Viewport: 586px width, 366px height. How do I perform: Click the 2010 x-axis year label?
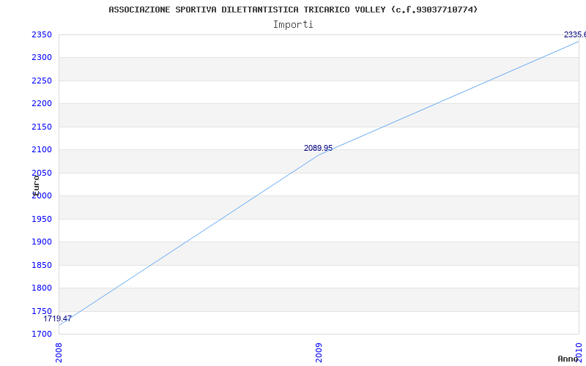click(x=579, y=351)
